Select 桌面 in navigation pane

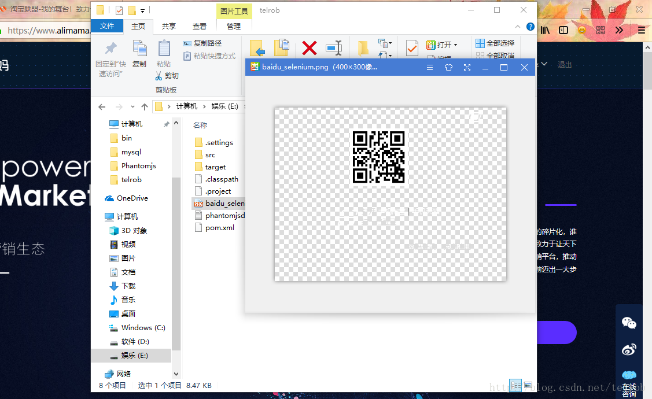pos(123,314)
